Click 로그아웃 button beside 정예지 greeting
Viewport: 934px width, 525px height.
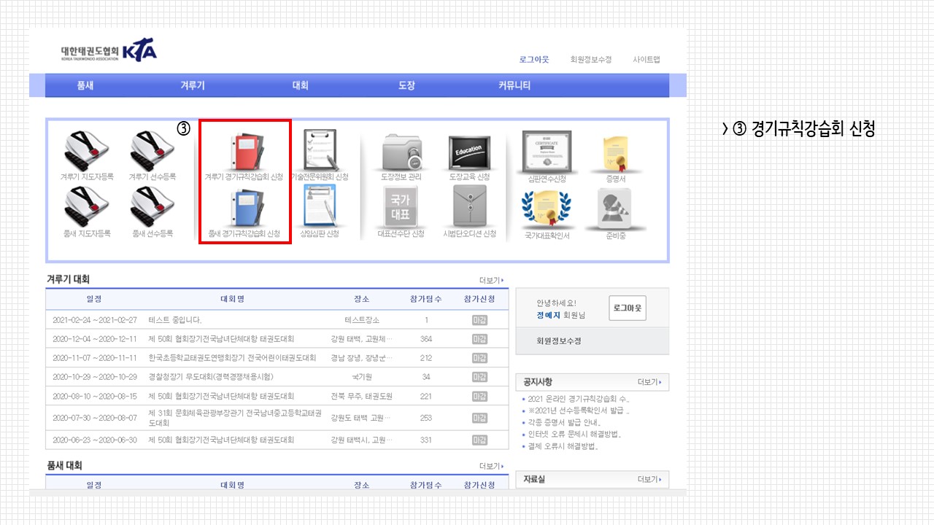coord(628,308)
